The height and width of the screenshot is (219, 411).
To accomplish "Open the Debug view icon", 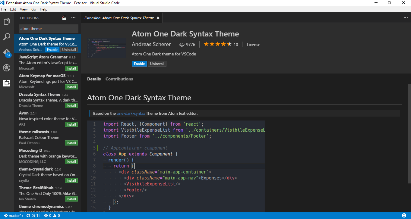I will pyautogui.click(x=7, y=68).
